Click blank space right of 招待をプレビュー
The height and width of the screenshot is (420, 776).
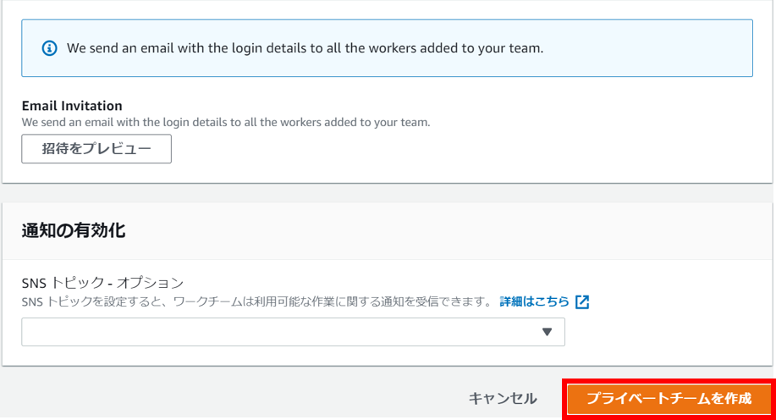coord(445,148)
